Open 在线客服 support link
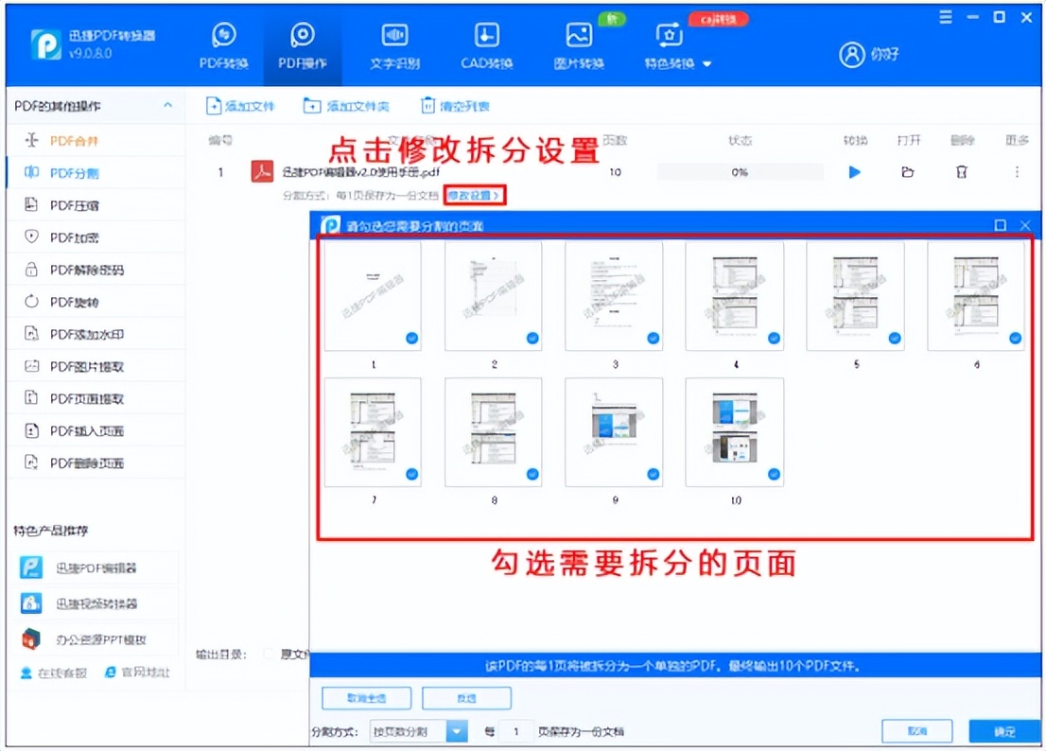This screenshot has width=1046, height=751. point(53,672)
